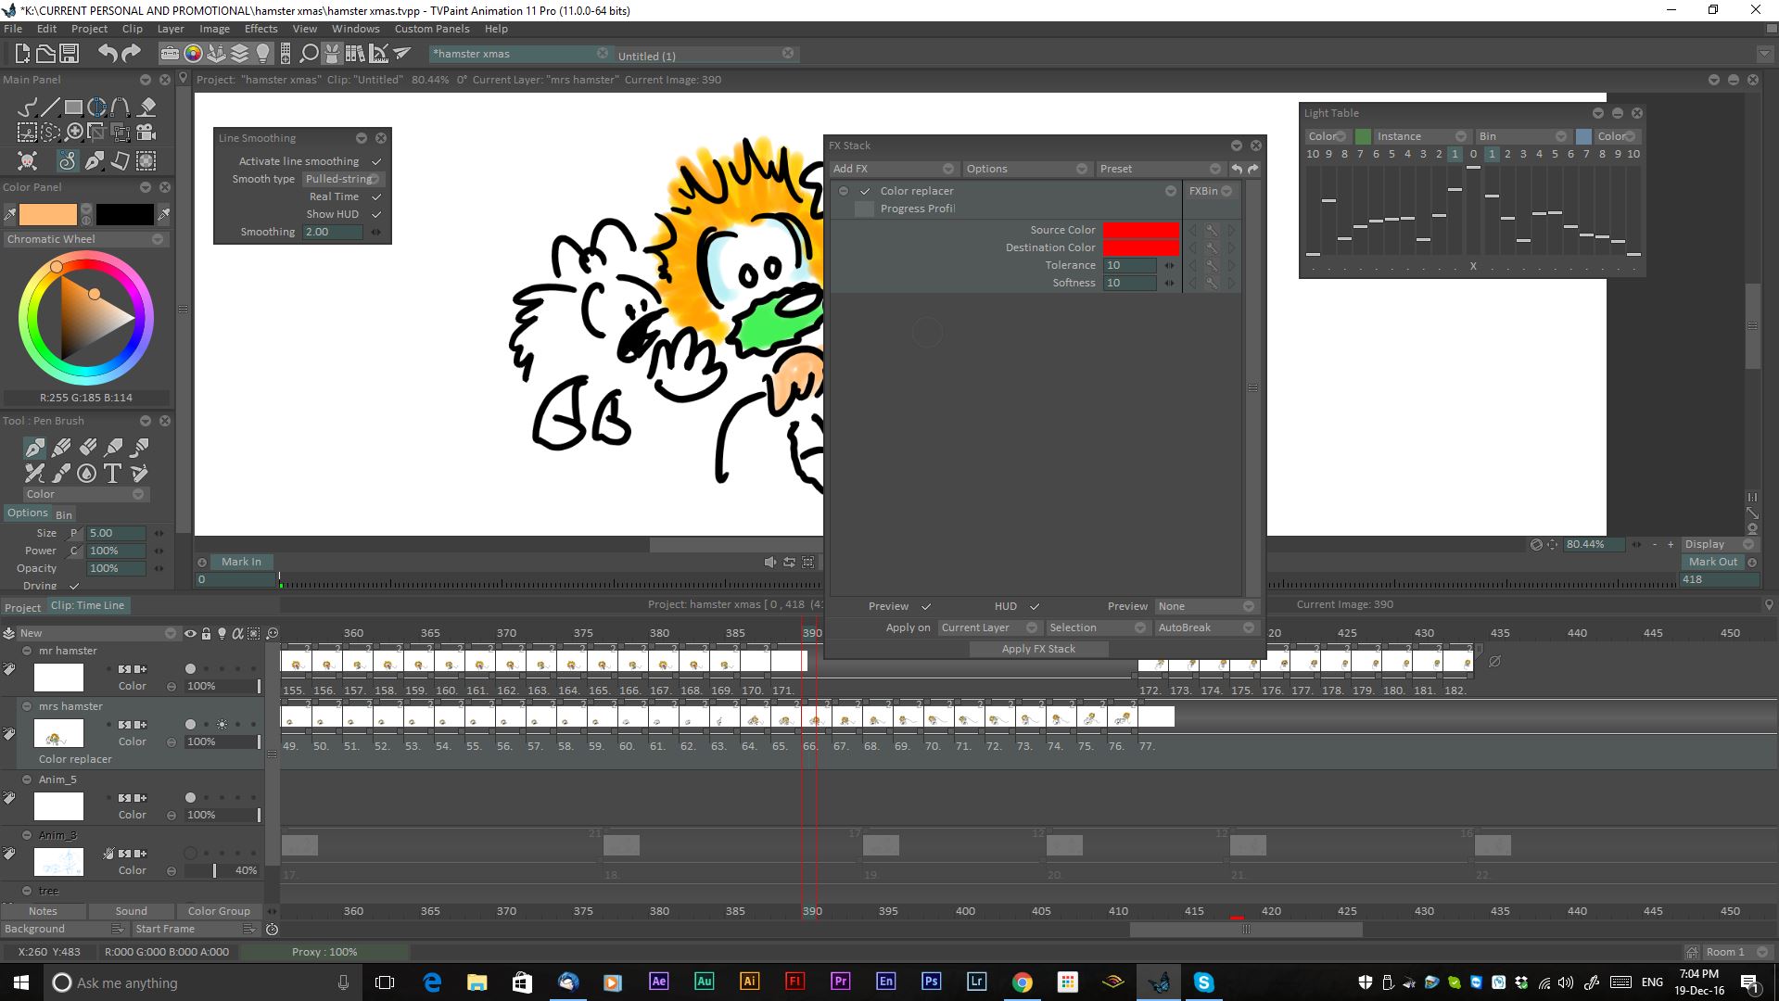The height and width of the screenshot is (1001, 1779).
Task: Toggle the toolbox panel icon
Action: [x=170, y=54]
